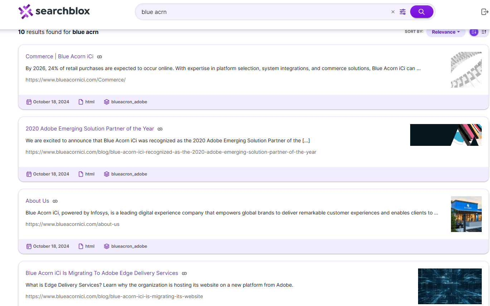Click the migrating-its-website blog URL
The height and width of the screenshot is (306, 490).
(x=114, y=296)
